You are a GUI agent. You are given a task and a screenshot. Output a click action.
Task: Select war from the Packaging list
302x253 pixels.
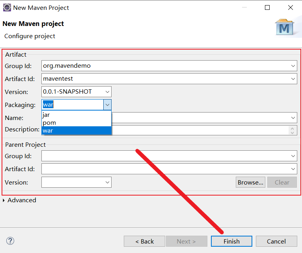76,131
